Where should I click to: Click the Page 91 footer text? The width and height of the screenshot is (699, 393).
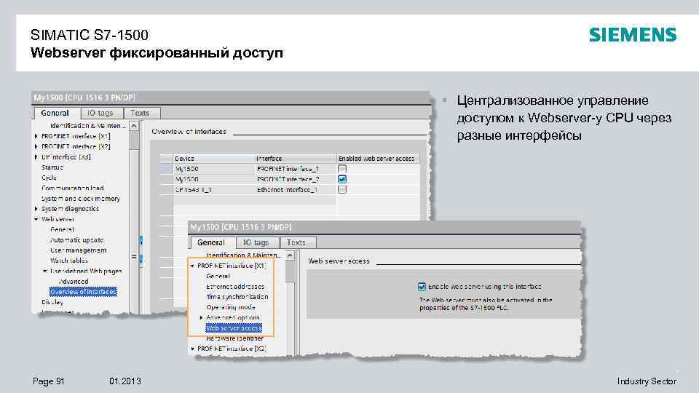(49, 381)
